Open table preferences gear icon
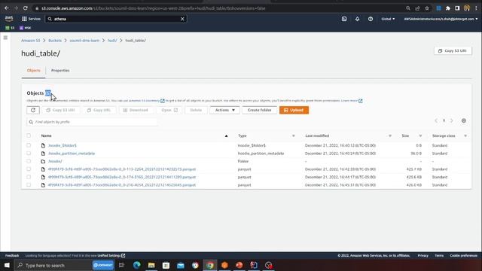The width and height of the screenshot is (482, 271). tap(464, 120)
